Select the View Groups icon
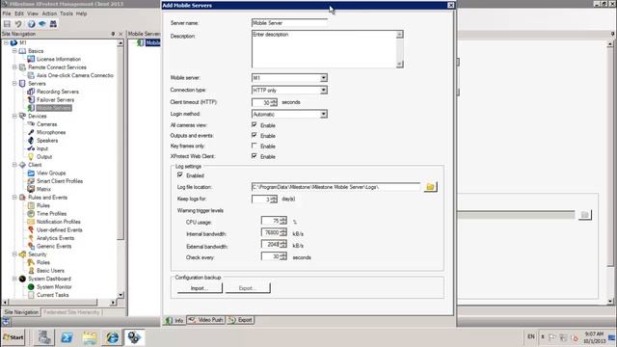Viewport: 617px width, 347px height. click(31, 173)
